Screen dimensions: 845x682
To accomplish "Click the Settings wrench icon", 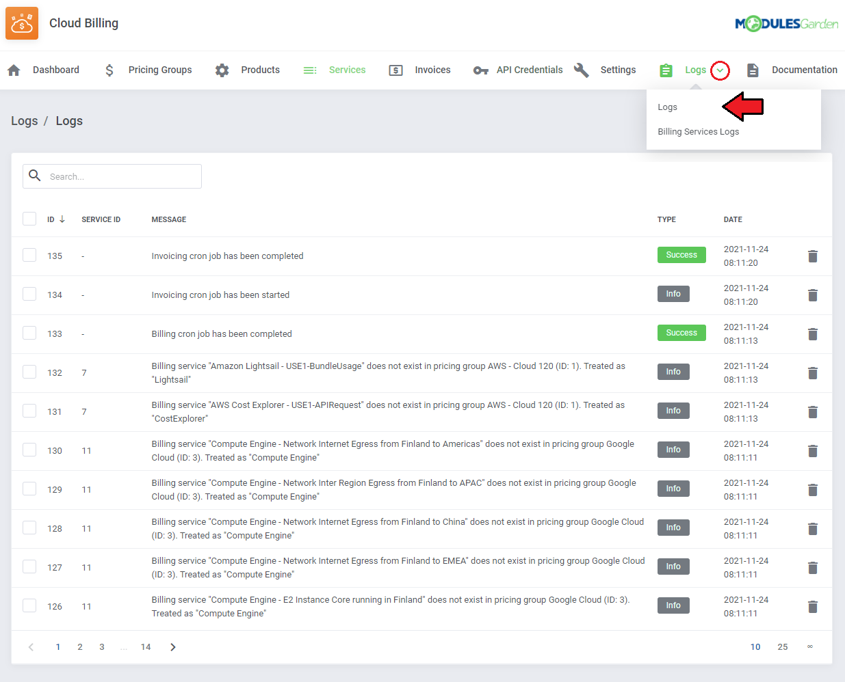I will pyautogui.click(x=582, y=70).
